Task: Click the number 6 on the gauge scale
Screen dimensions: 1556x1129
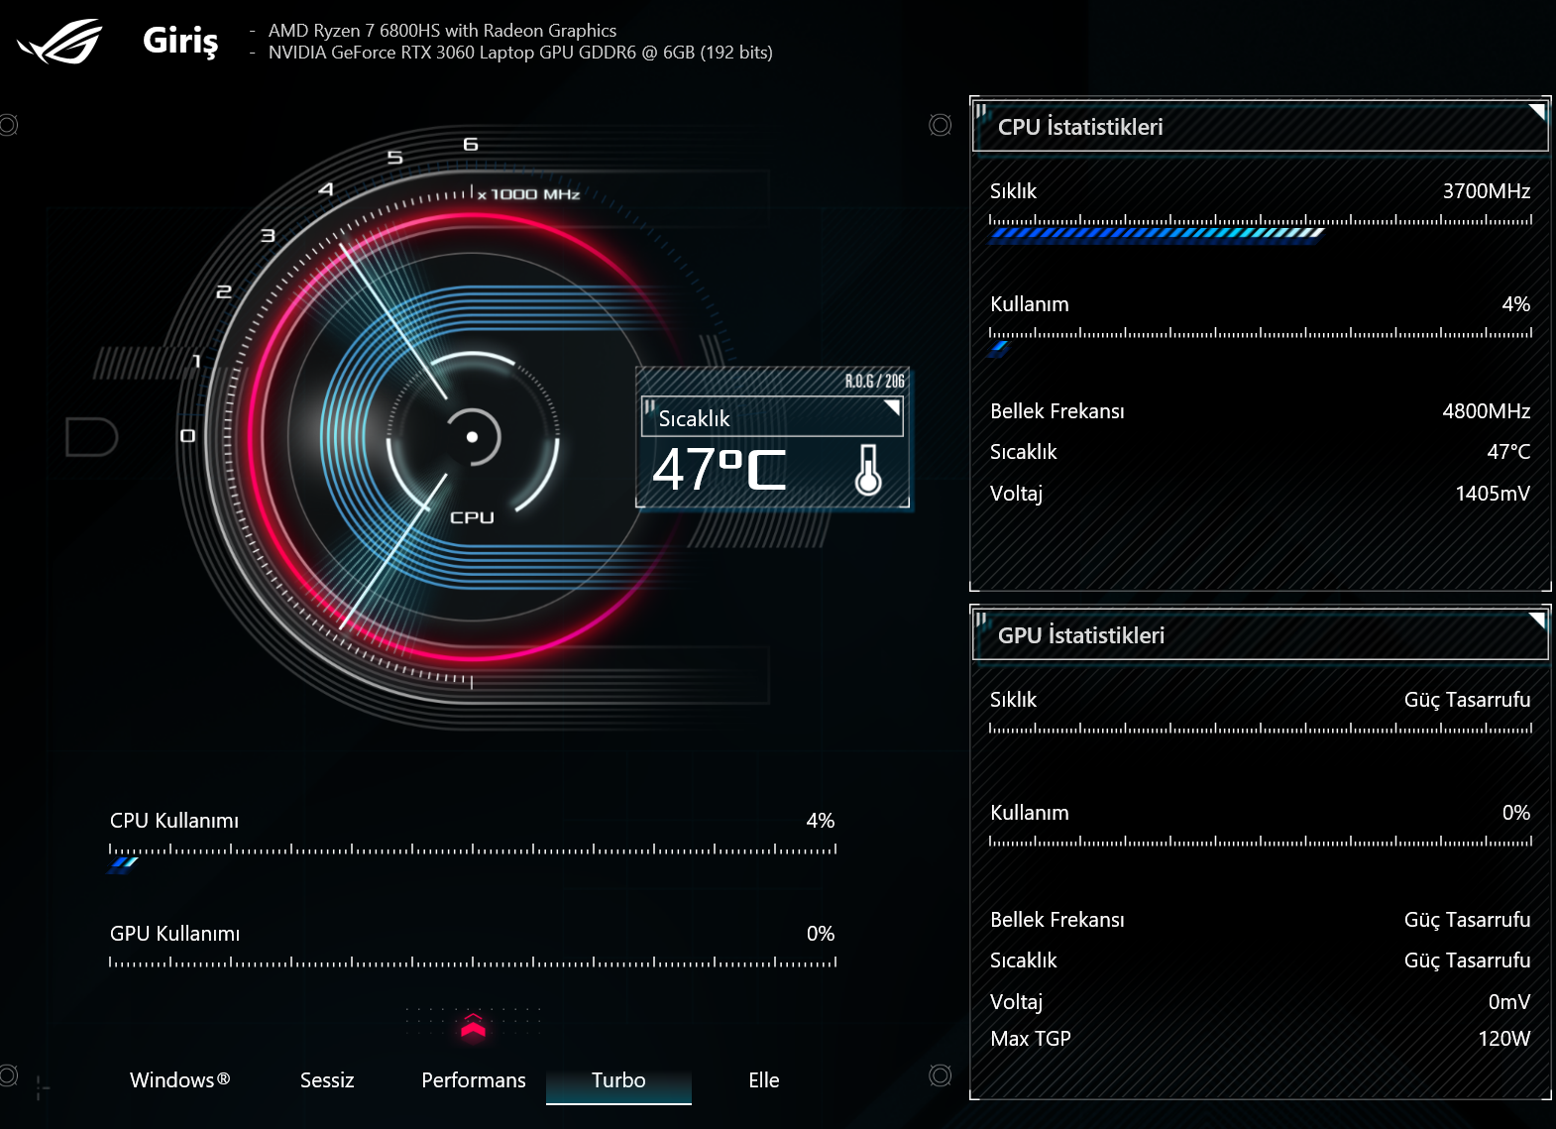Action: [x=471, y=145]
